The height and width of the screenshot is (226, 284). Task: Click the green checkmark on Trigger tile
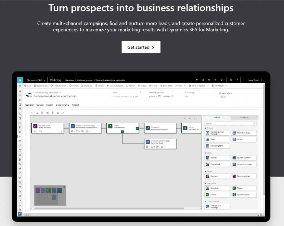[x=137, y=128]
